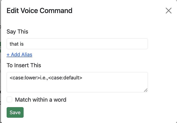Place cursor on the '<case:lower>' tag
This screenshot has width=177, height=123.
25,77
